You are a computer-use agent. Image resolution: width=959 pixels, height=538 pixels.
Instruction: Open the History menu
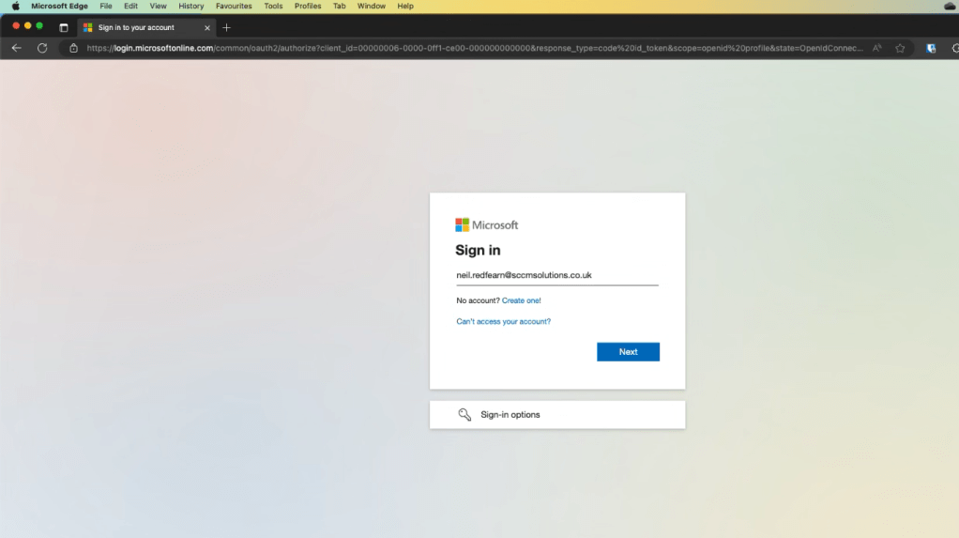click(x=190, y=6)
